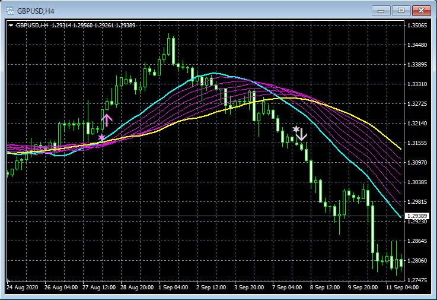Click the OHLC values text in the chart header
Screen dimensions: 437x300
tap(93, 26)
